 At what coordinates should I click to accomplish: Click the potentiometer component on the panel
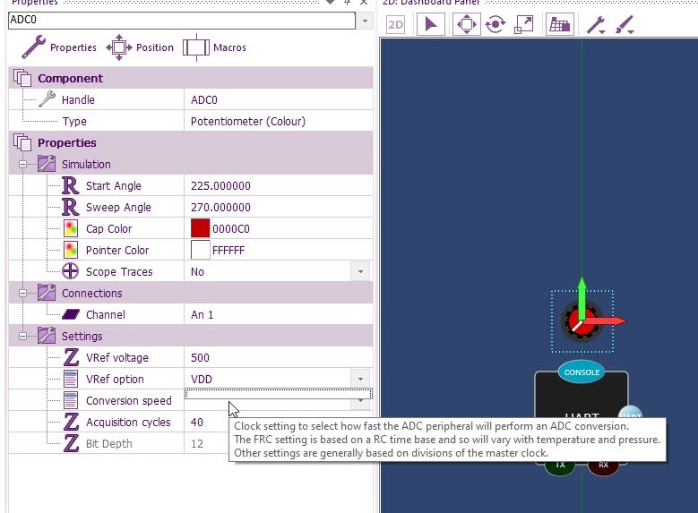coord(580,321)
